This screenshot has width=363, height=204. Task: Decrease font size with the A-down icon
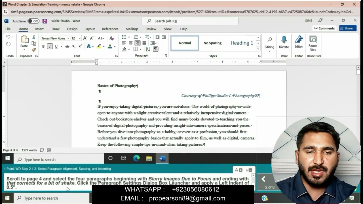92,38
